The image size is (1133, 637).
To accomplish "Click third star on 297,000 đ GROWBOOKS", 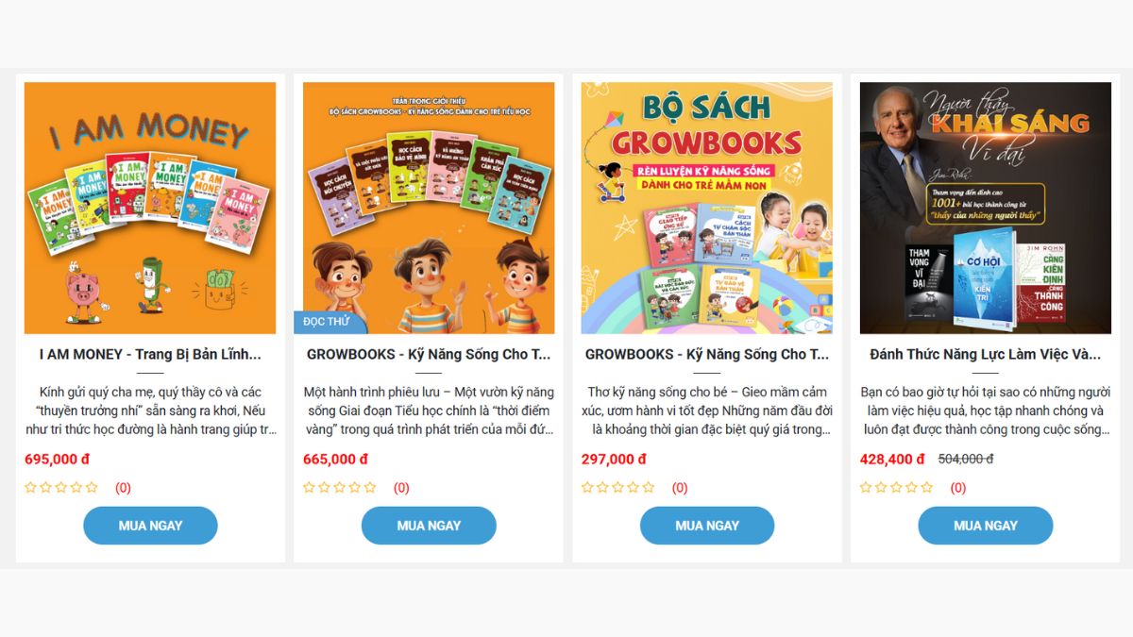I will pos(617,488).
